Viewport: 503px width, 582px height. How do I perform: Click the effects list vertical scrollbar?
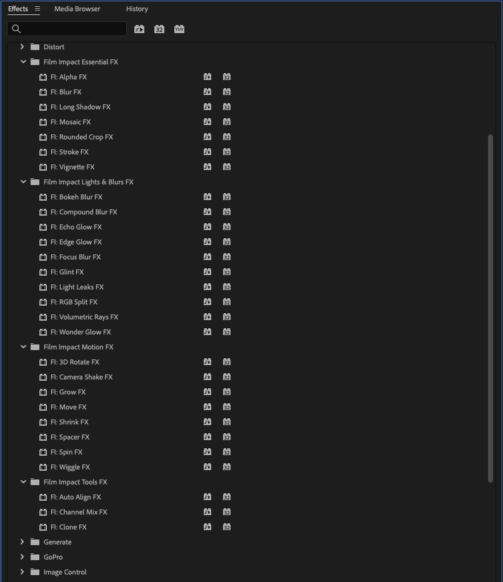491,306
